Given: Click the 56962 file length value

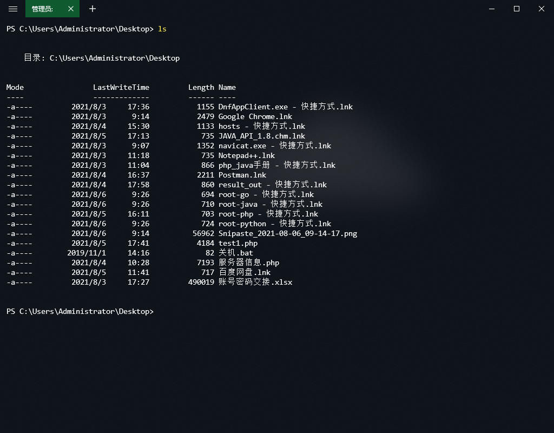Looking at the screenshot, I should [203, 233].
